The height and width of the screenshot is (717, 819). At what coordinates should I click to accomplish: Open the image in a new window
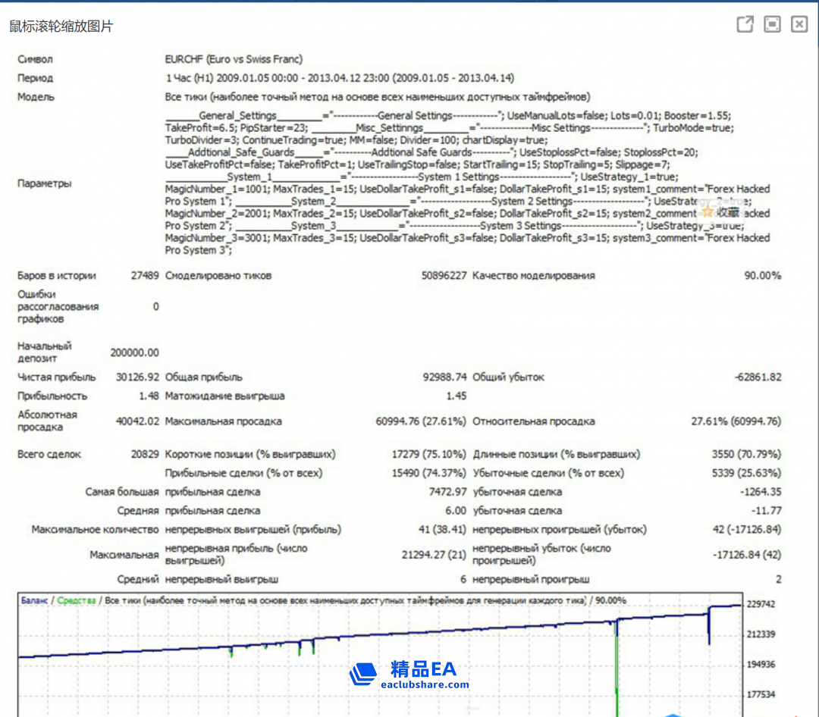click(745, 25)
